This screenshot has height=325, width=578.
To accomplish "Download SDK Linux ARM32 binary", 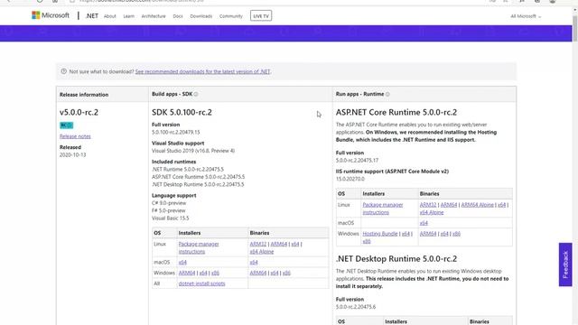I will pos(257,244).
